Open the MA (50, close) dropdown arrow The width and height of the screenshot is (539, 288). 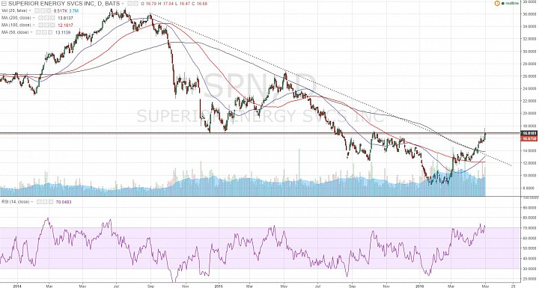coord(31,32)
